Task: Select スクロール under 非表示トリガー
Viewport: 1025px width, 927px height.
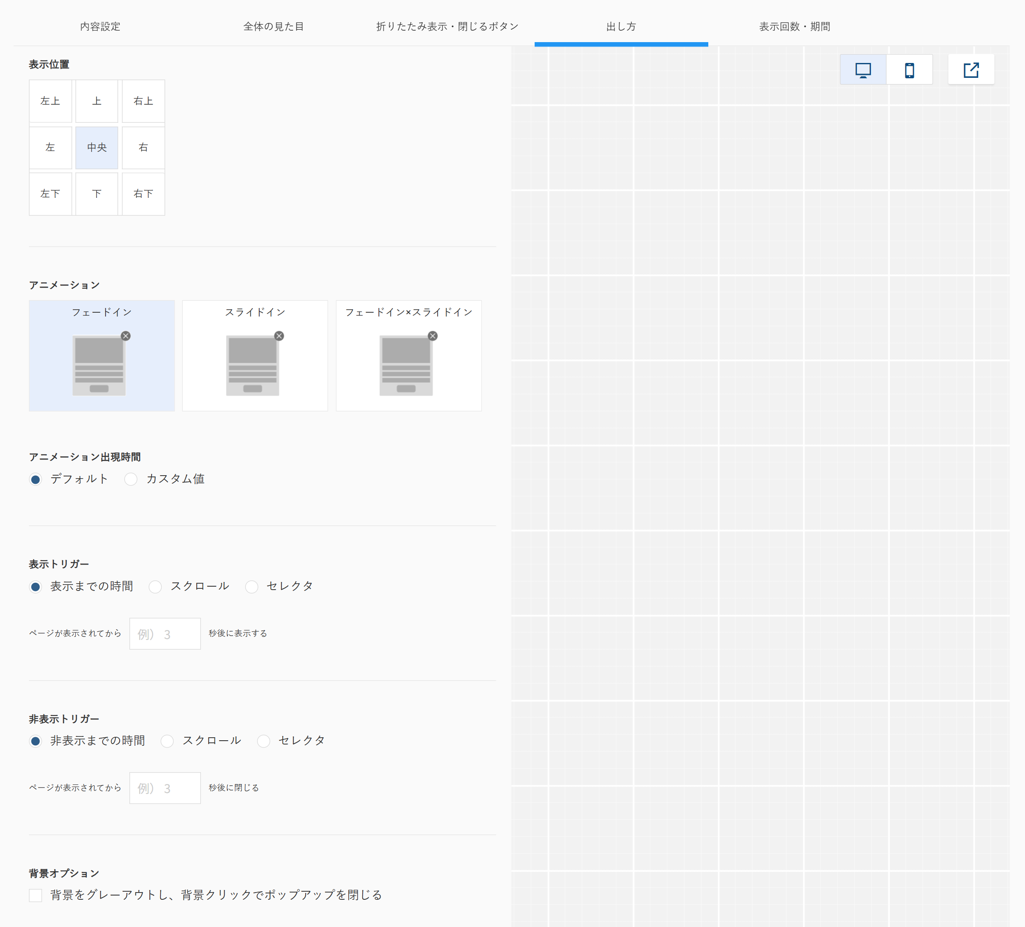Action: point(167,741)
